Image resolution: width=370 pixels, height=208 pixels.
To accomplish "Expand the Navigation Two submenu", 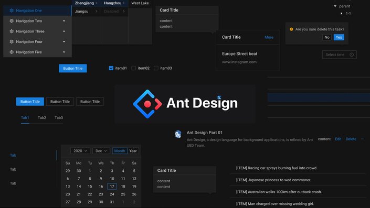I will (64, 21).
